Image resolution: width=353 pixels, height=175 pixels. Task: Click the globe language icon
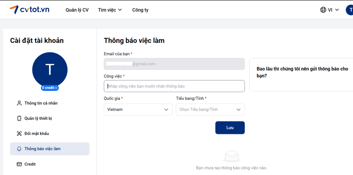point(323,10)
